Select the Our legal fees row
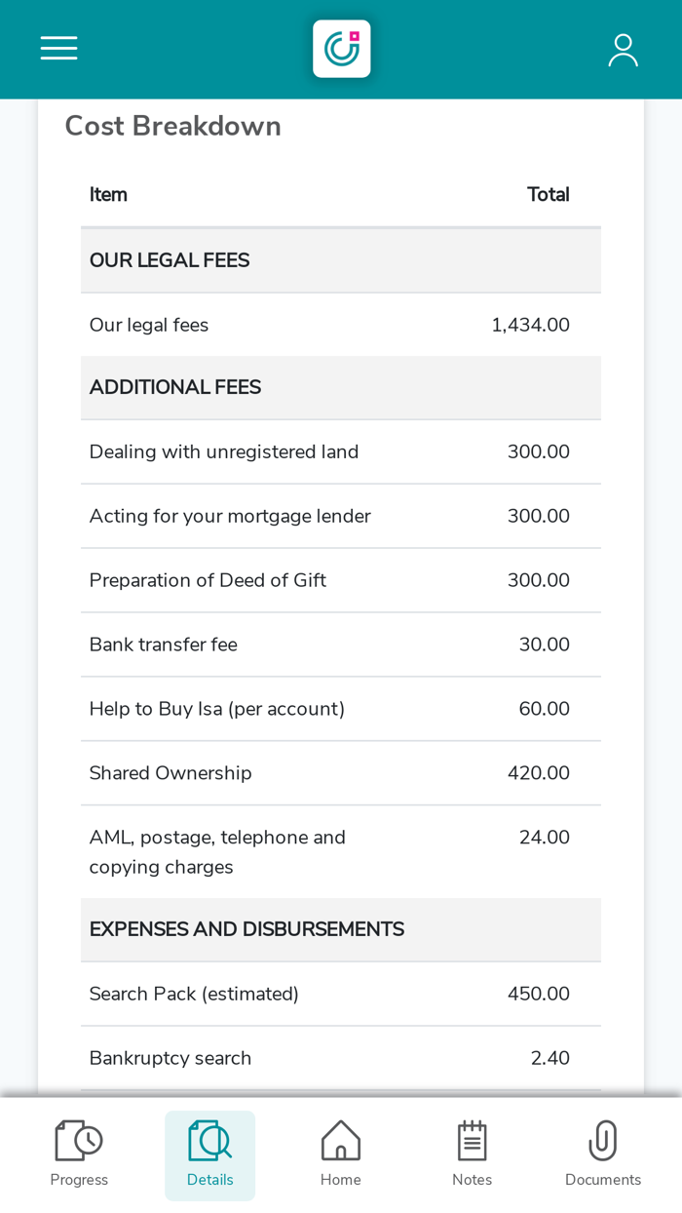 [340, 325]
